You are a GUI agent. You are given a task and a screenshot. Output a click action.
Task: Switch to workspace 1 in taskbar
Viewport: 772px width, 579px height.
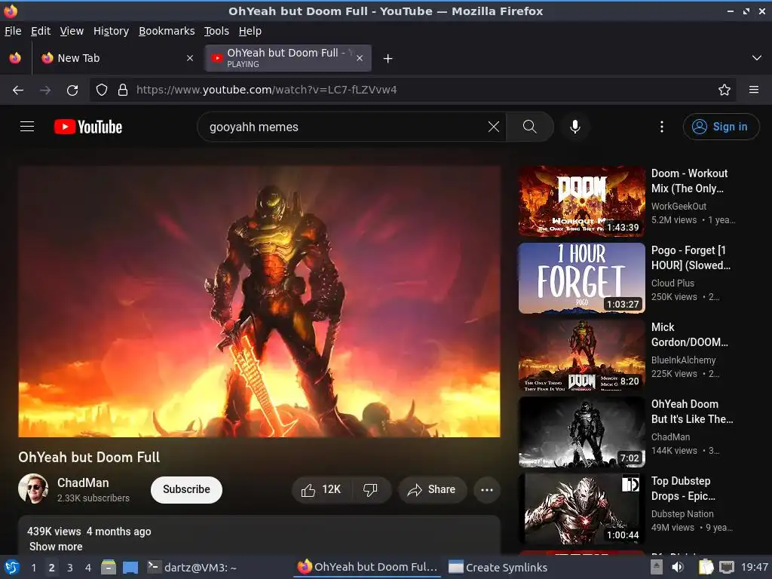[x=33, y=567]
